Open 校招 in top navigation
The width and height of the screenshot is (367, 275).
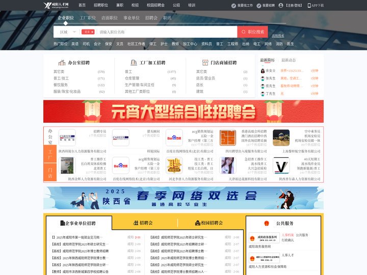coord(135,5)
